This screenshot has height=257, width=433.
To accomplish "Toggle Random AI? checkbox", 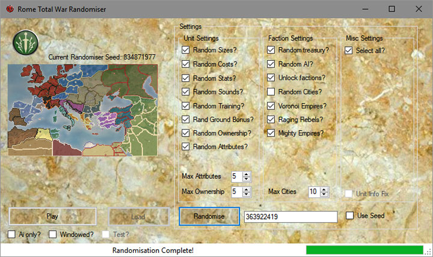I will tap(271, 64).
